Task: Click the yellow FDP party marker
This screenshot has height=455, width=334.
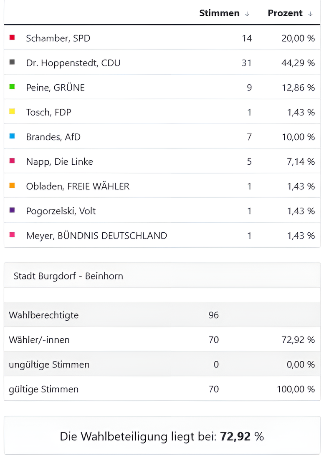Action: pos(12,112)
